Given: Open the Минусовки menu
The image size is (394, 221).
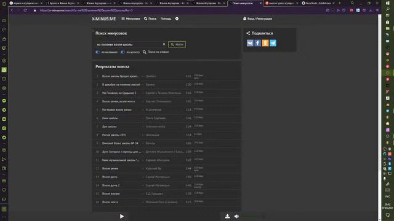Looking at the screenshot, I should pyautogui.click(x=131, y=19).
